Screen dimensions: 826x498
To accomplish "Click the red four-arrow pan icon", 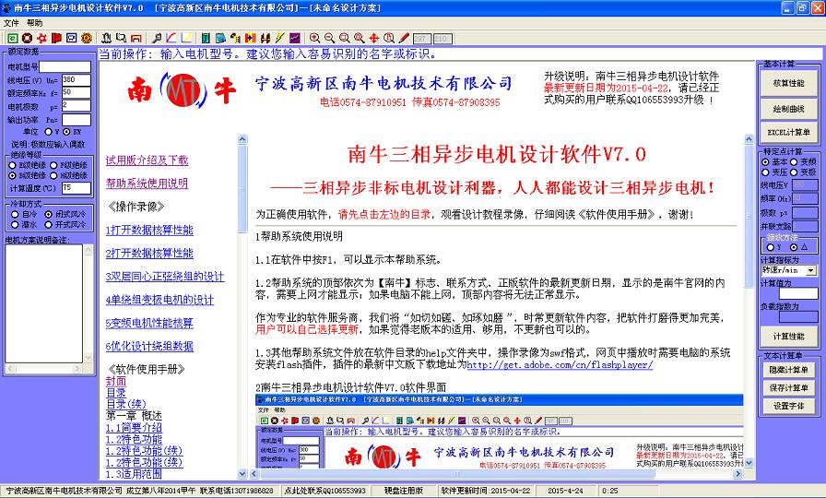I will [374, 38].
